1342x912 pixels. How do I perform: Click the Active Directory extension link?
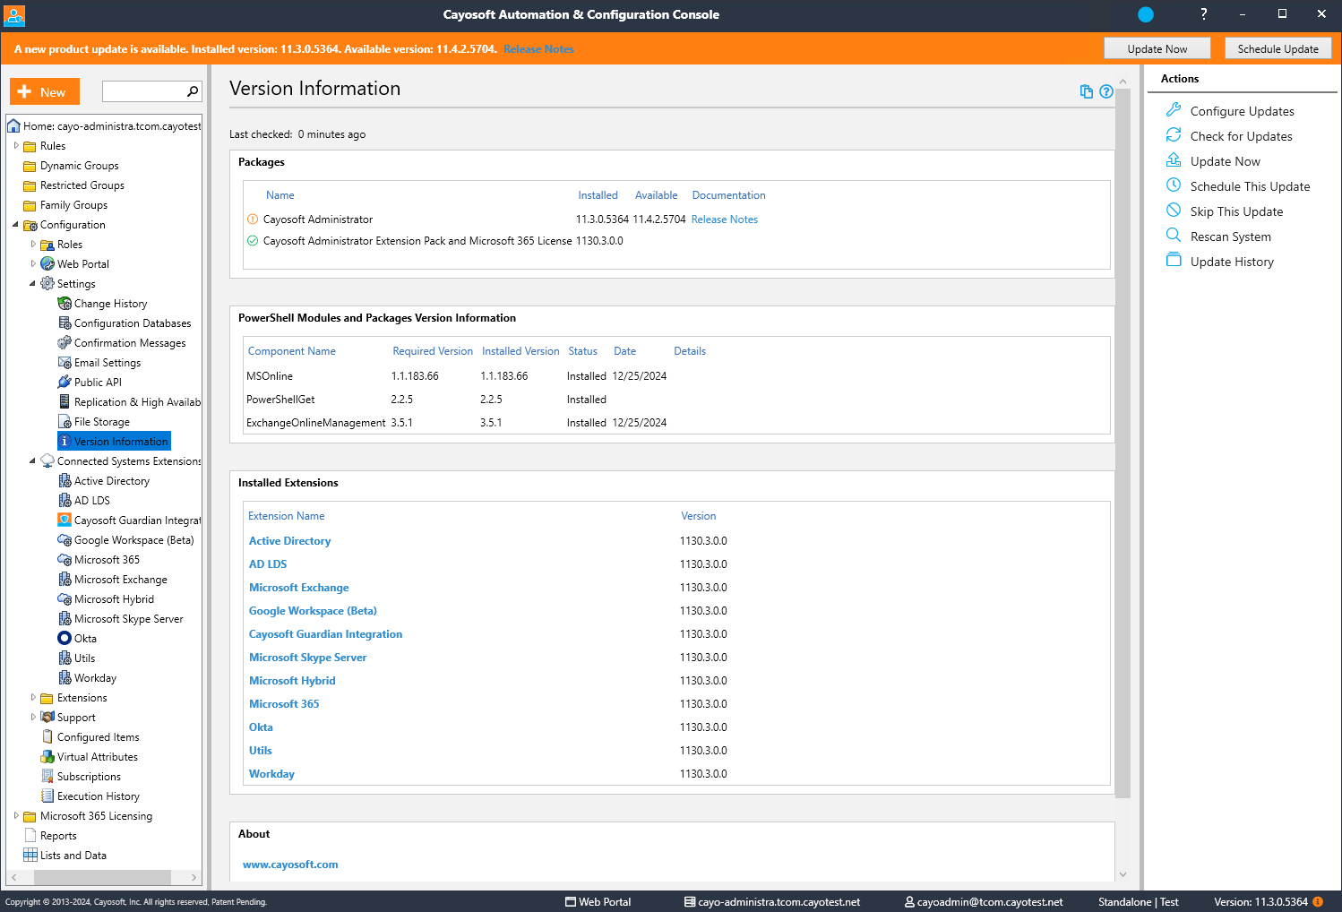coord(289,541)
